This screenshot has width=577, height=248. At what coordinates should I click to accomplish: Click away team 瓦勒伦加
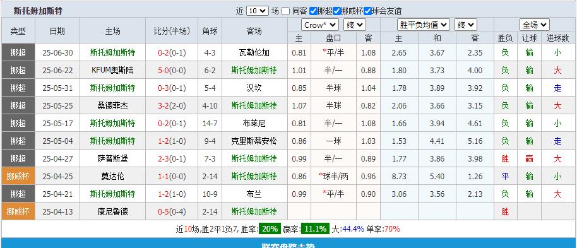(x=254, y=52)
